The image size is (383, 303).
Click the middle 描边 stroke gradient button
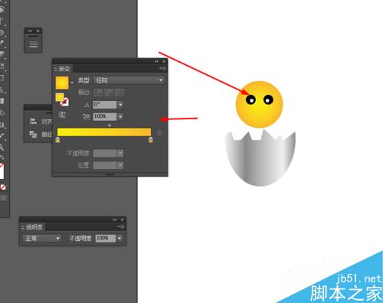pyautogui.click(x=109, y=93)
